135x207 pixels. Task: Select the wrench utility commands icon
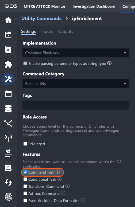(x=8, y=79)
